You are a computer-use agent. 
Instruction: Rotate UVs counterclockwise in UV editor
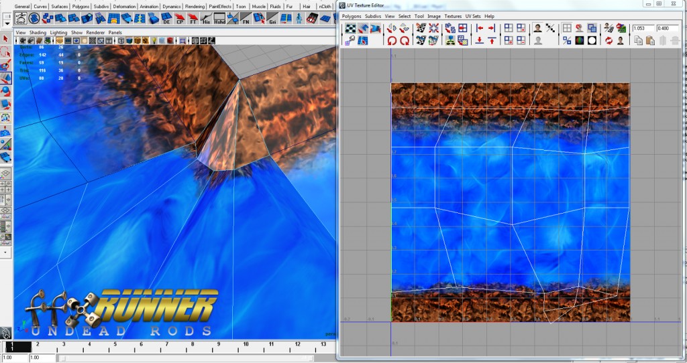[x=391, y=41]
